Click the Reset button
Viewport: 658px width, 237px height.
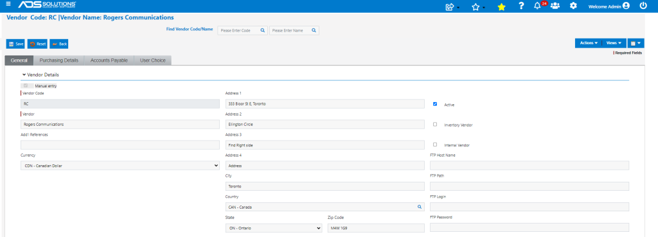click(37, 44)
